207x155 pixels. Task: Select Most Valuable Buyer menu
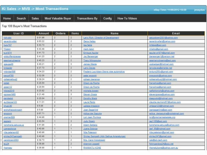pyautogui.click(x=58, y=19)
